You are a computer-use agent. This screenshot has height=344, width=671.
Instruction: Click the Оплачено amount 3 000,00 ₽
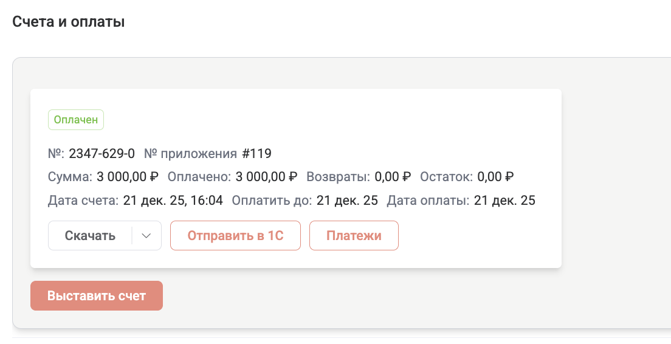click(266, 177)
